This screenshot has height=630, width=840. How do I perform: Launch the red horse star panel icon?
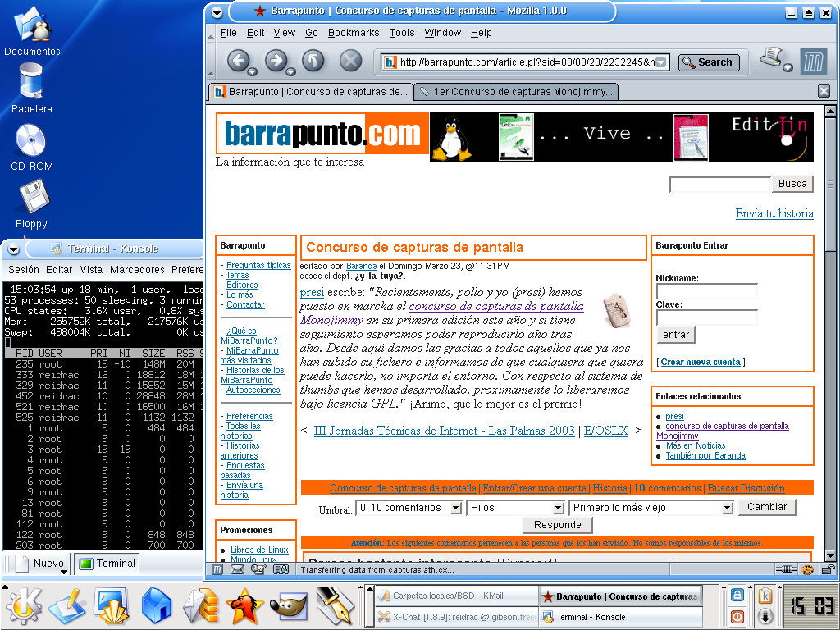[x=244, y=606]
